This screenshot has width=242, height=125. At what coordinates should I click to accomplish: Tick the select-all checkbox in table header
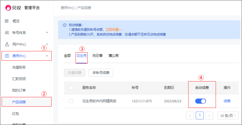pos(71,88)
